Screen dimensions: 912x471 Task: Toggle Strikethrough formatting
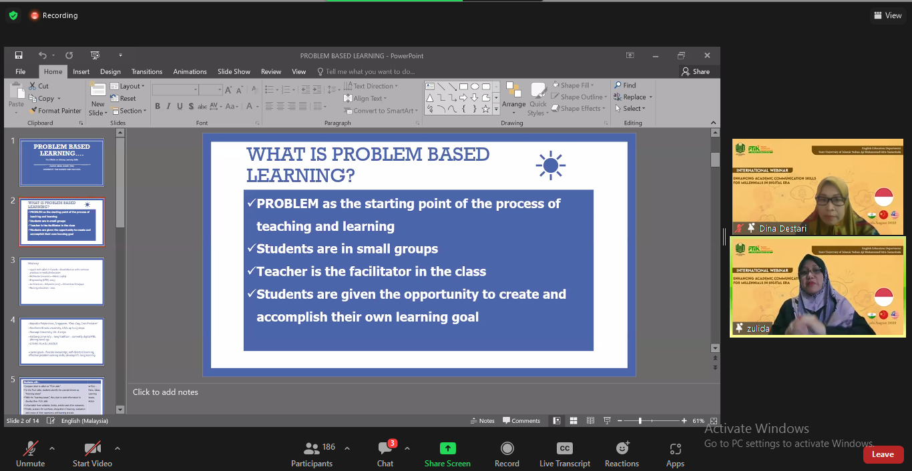click(x=203, y=106)
